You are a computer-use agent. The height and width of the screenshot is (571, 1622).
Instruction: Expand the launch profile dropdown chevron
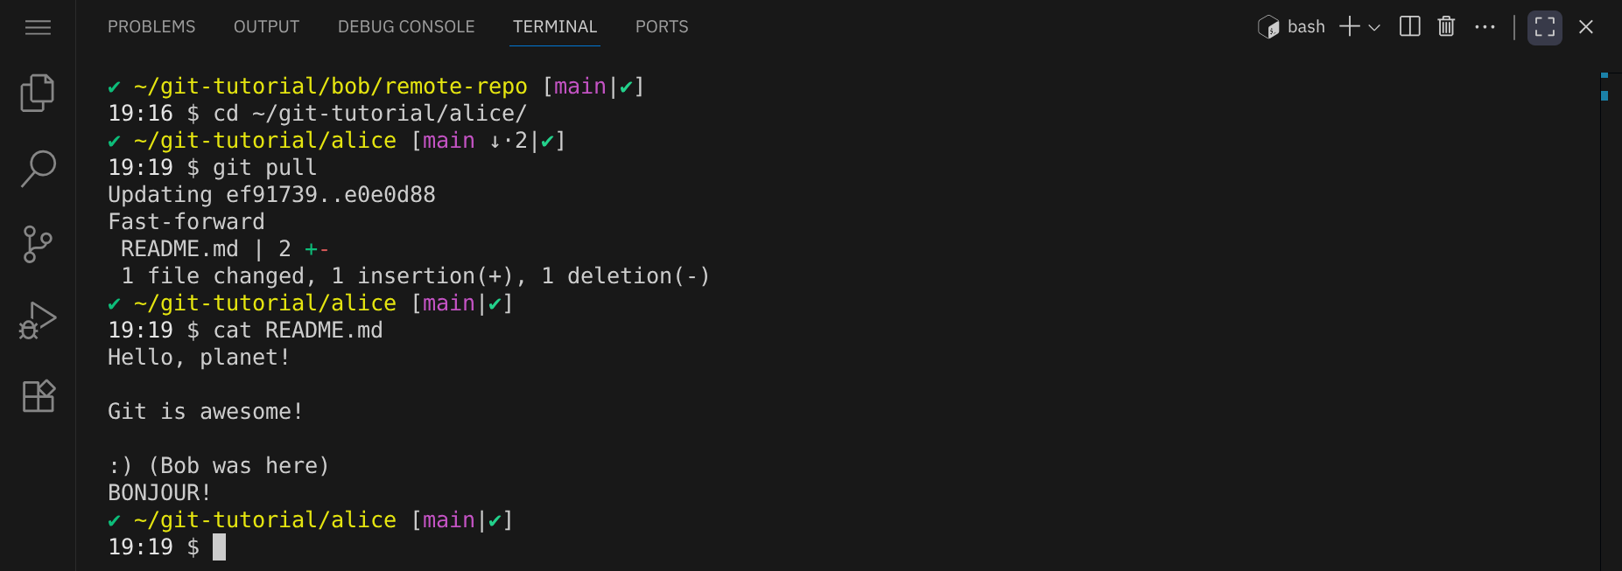1374,27
